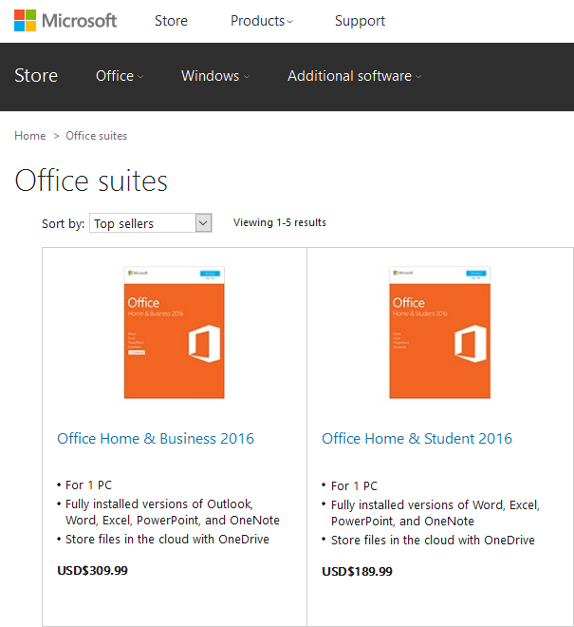Click Office Home & Student 2016 box image
574x627 pixels.
(439, 332)
